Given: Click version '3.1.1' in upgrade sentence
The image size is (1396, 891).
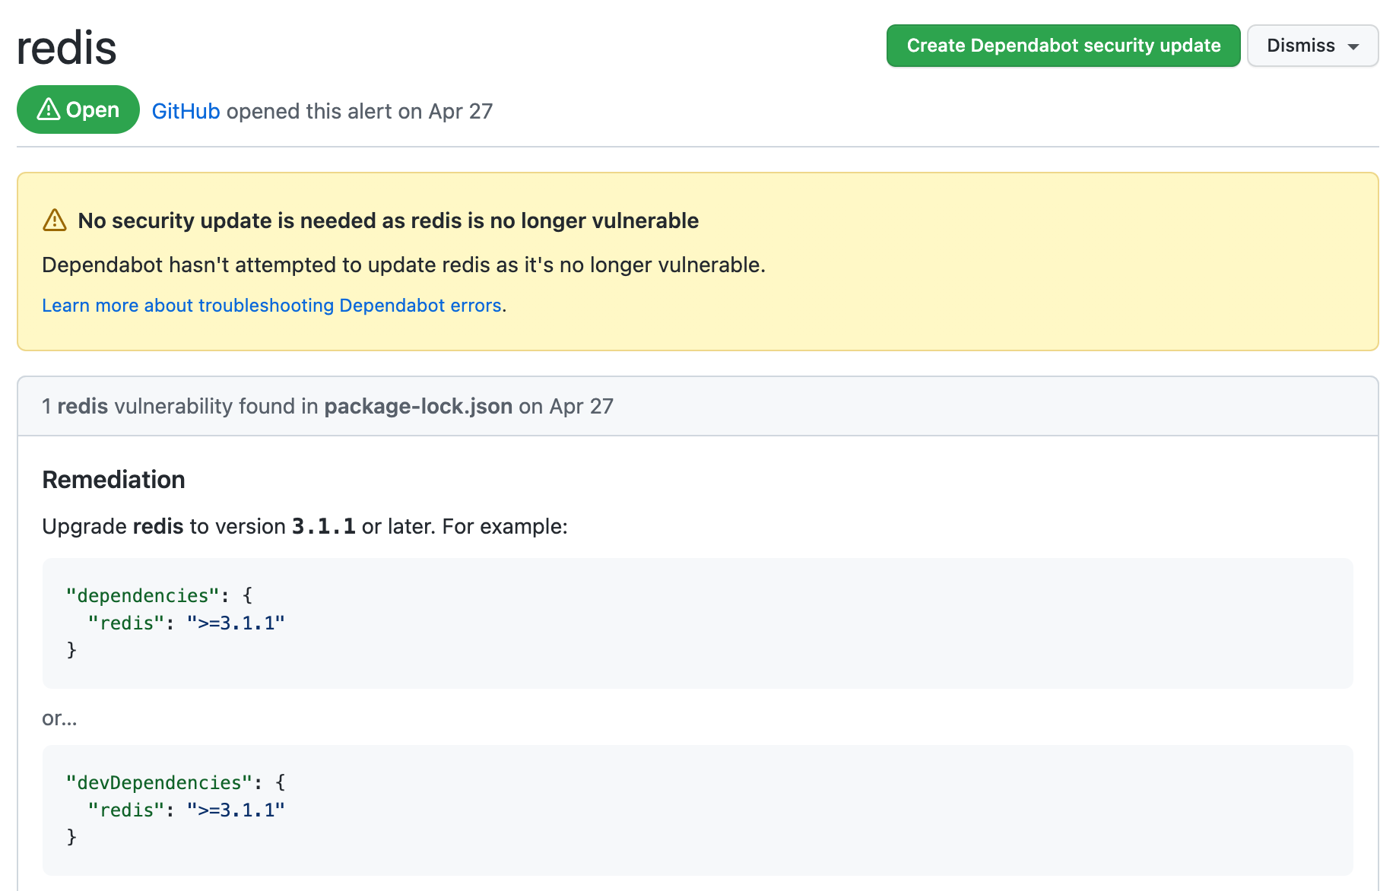Looking at the screenshot, I should point(324,526).
